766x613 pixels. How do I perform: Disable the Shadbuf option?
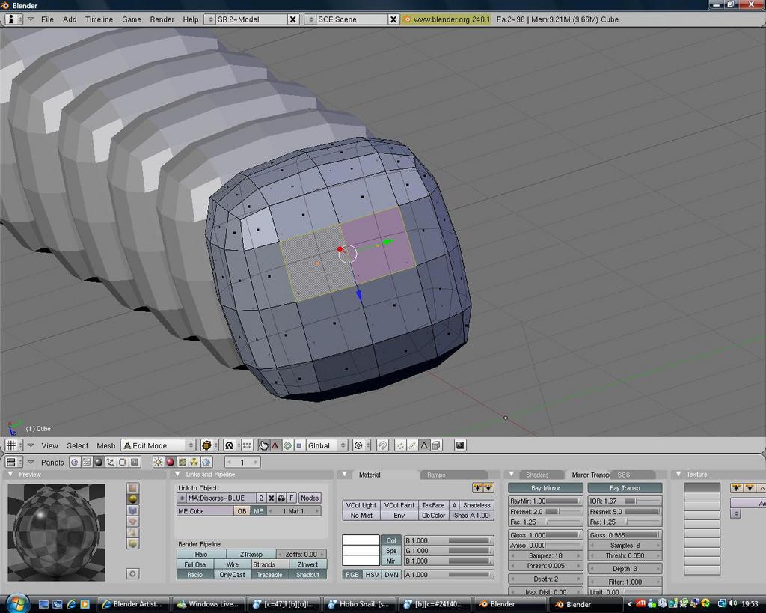pyautogui.click(x=307, y=575)
